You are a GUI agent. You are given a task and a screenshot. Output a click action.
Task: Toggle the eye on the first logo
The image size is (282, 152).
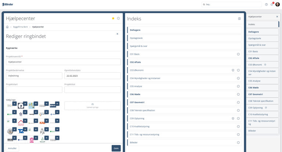coord(15,104)
